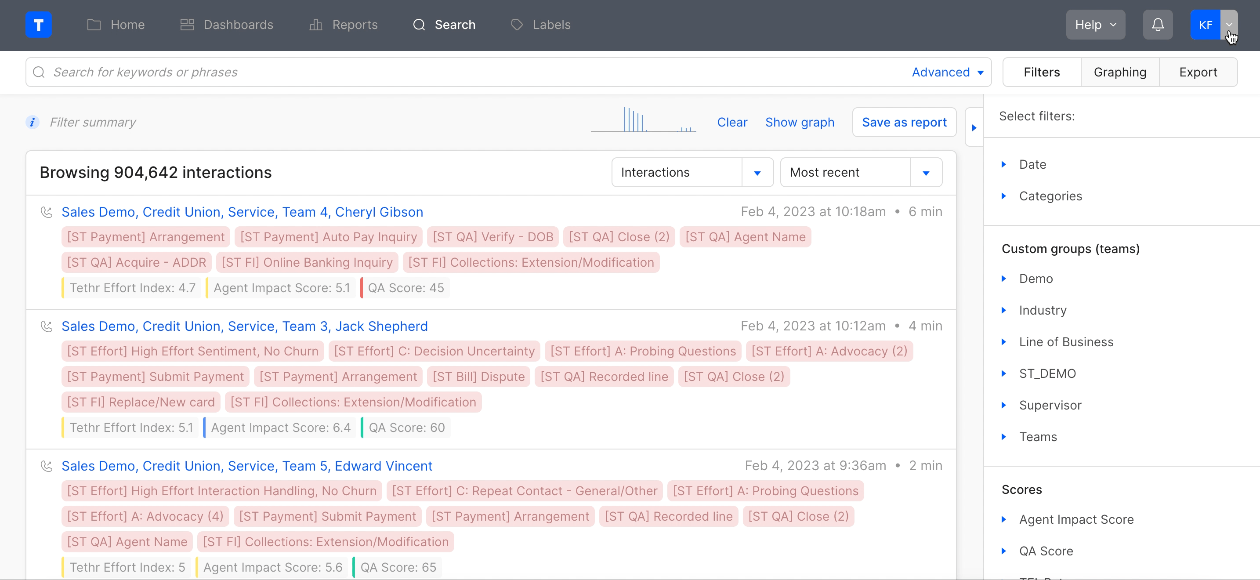Click the phone icon for Cheryl Gibson call
This screenshot has width=1260, height=580.
click(47, 212)
